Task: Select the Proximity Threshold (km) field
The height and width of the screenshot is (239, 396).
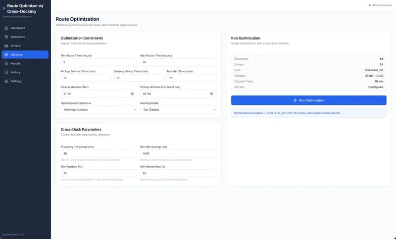Action: coord(99,153)
